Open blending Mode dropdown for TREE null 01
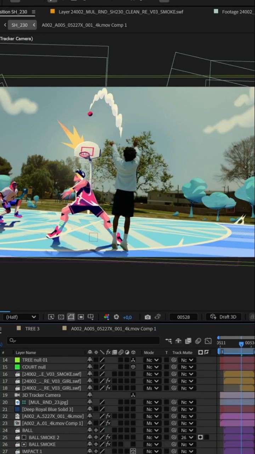Image resolution: width=255 pixels, height=454 pixels. click(x=152, y=360)
